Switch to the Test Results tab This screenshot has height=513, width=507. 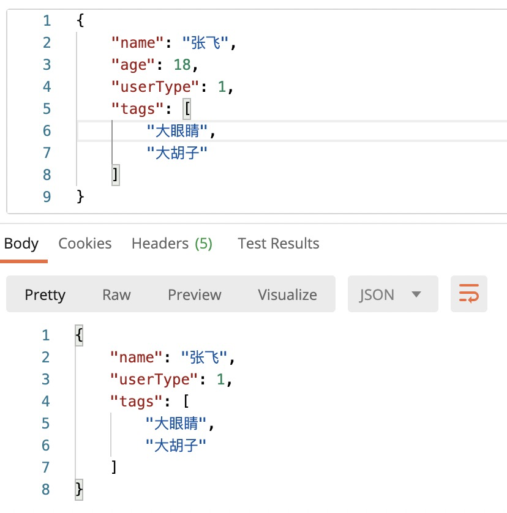[279, 244]
